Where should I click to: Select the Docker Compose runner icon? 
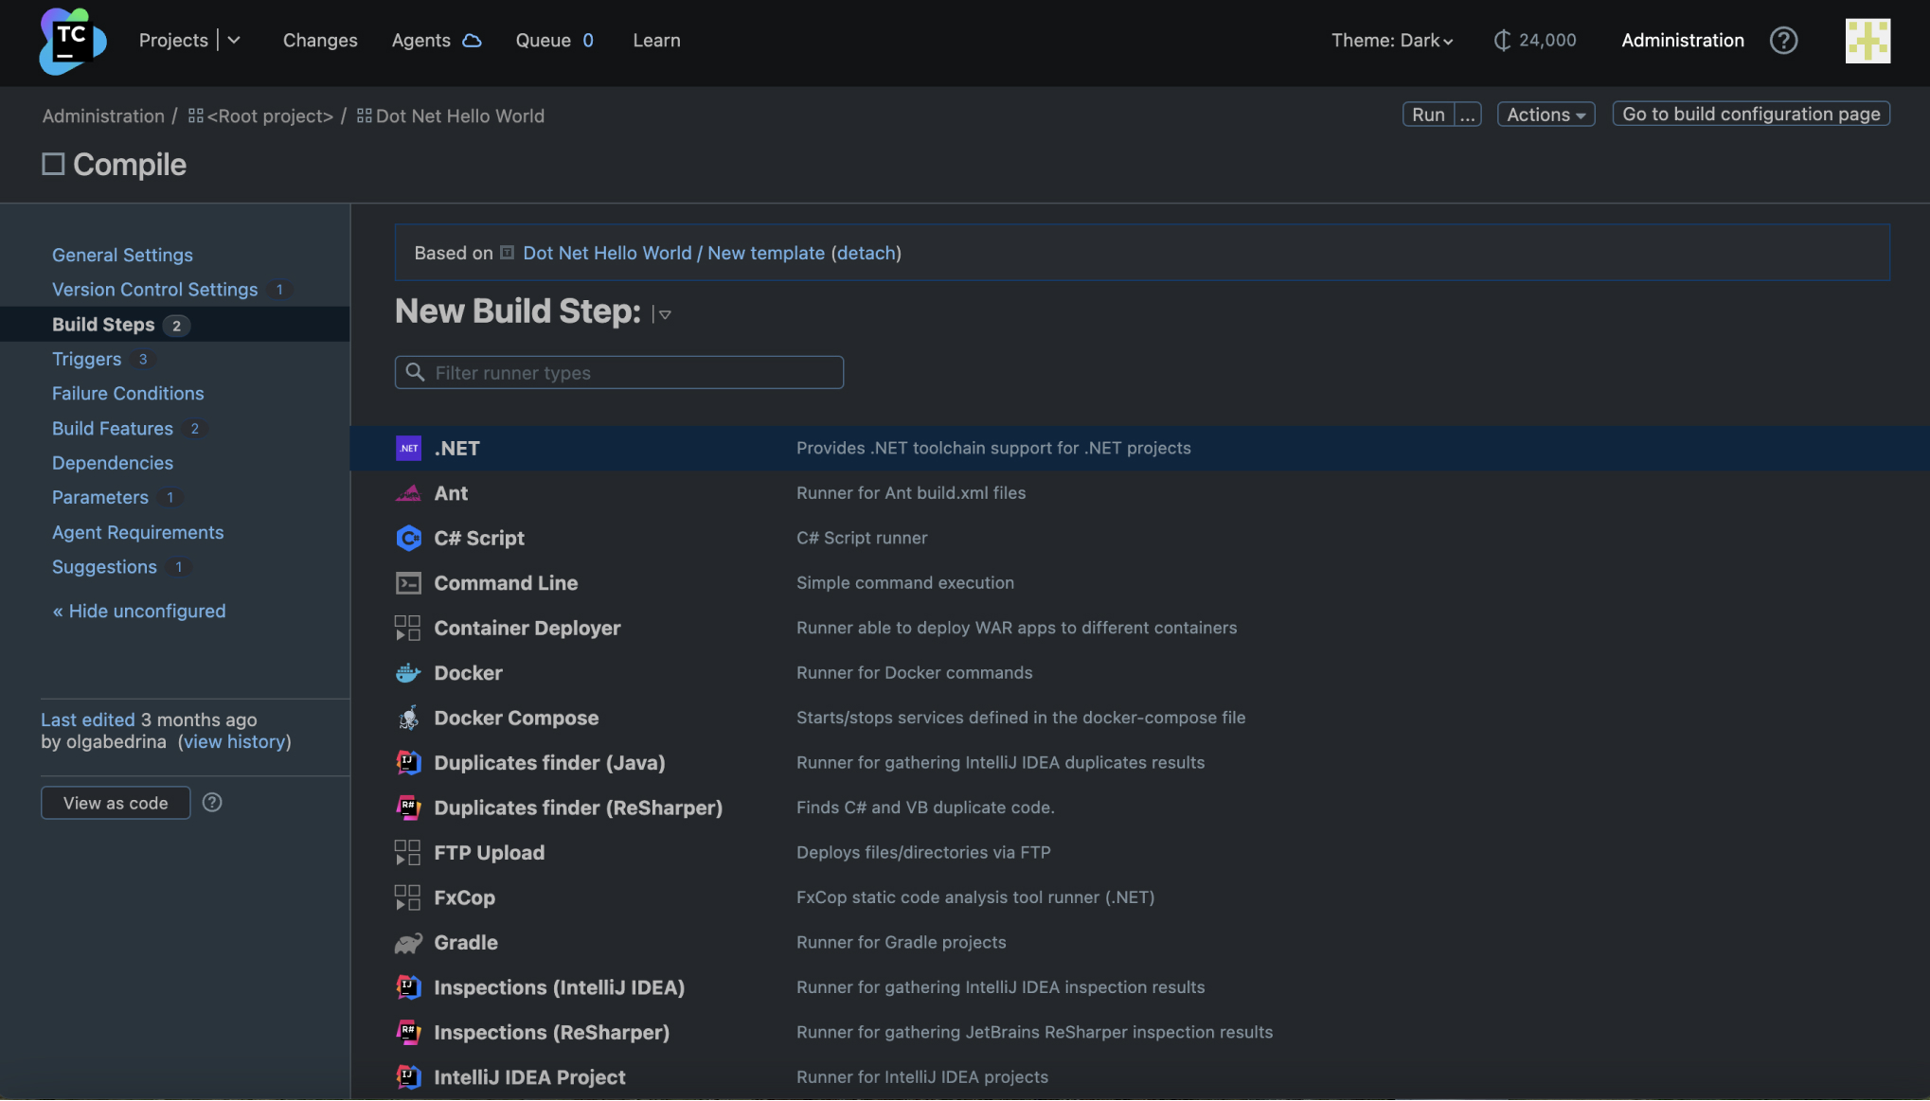pos(408,717)
